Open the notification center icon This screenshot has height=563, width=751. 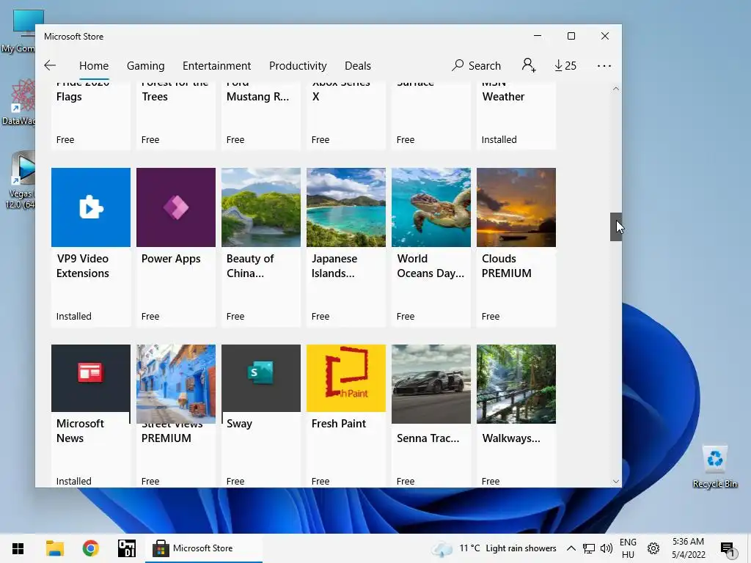[x=727, y=548]
